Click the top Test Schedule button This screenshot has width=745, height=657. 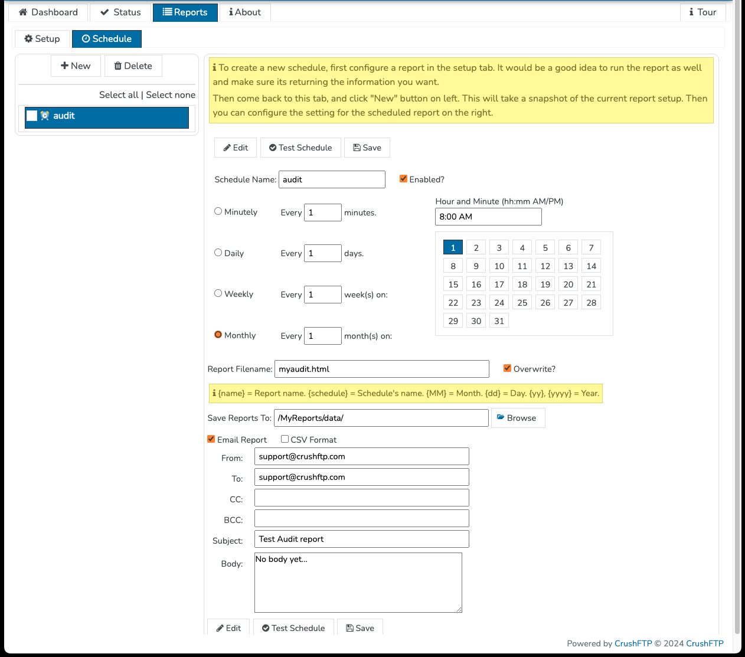300,148
